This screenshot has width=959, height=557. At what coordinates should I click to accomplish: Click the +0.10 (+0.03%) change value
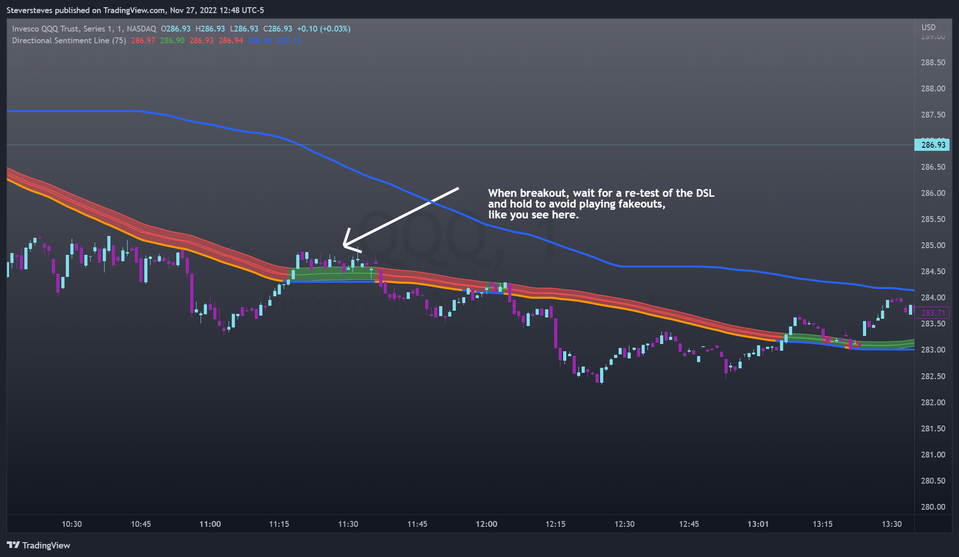click(324, 29)
